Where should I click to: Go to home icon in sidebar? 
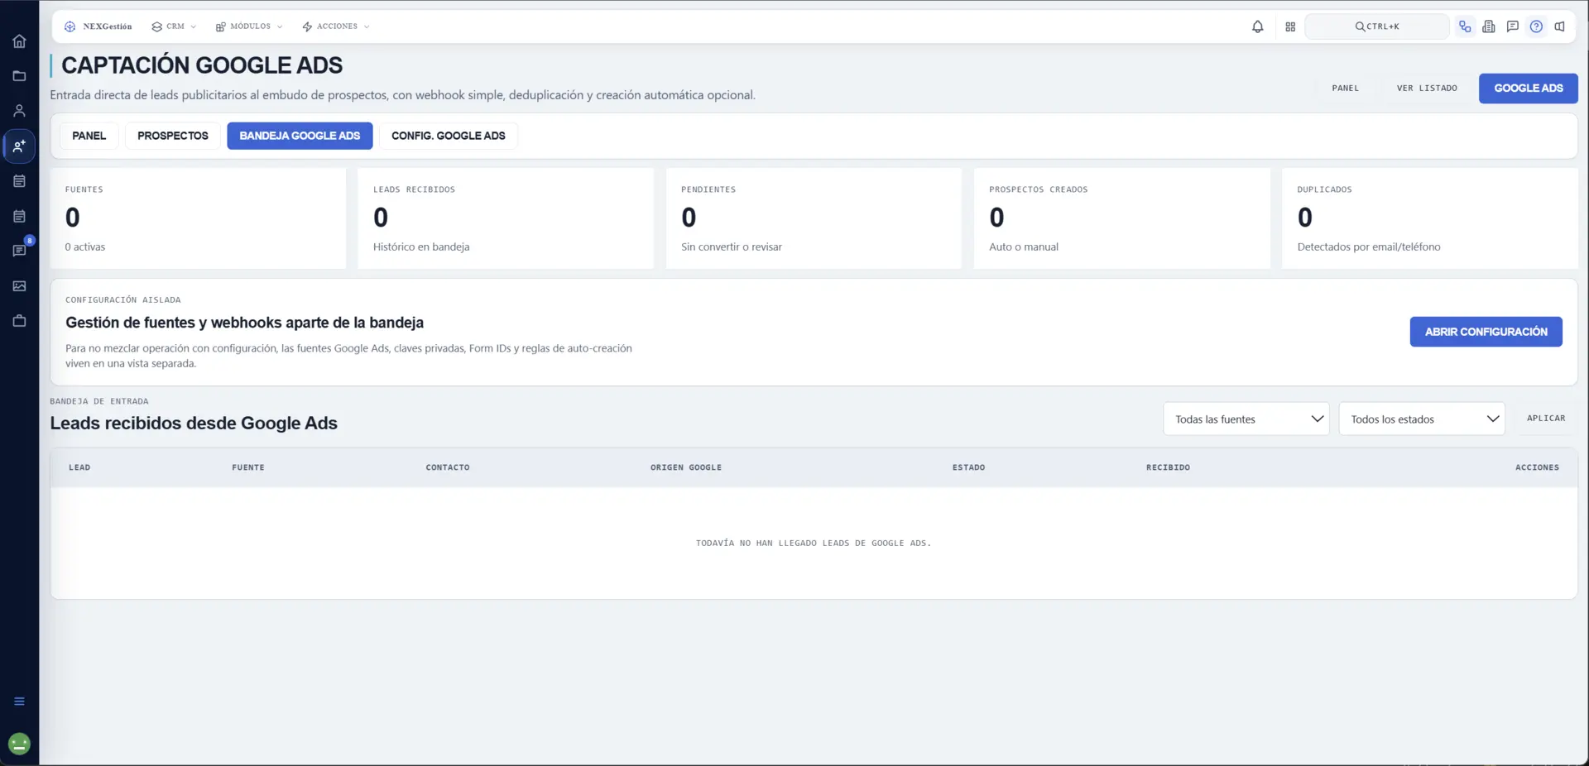pos(19,41)
